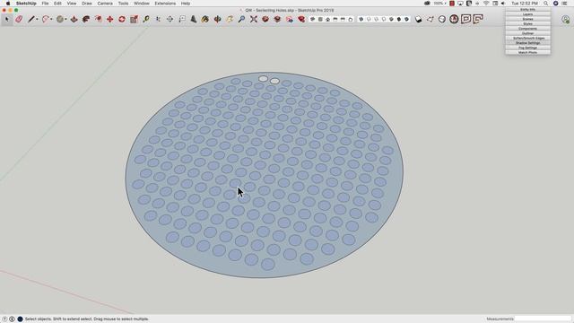Image resolution: width=574 pixels, height=323 pixels.
Task: Pick the Eraser tool
Action: [x=19, y=19]
